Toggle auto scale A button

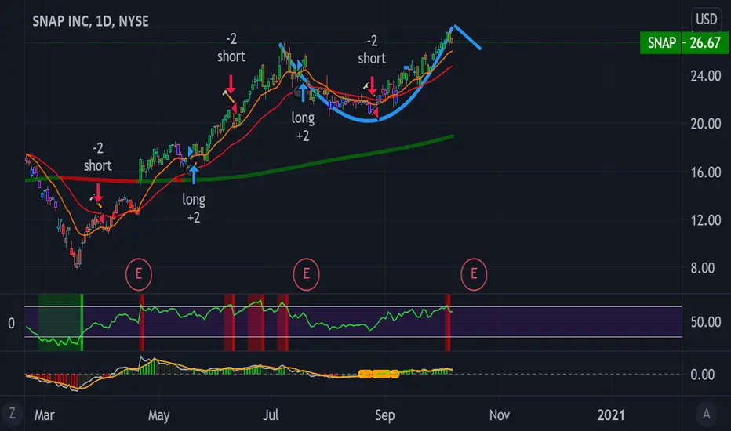(706, 413)
